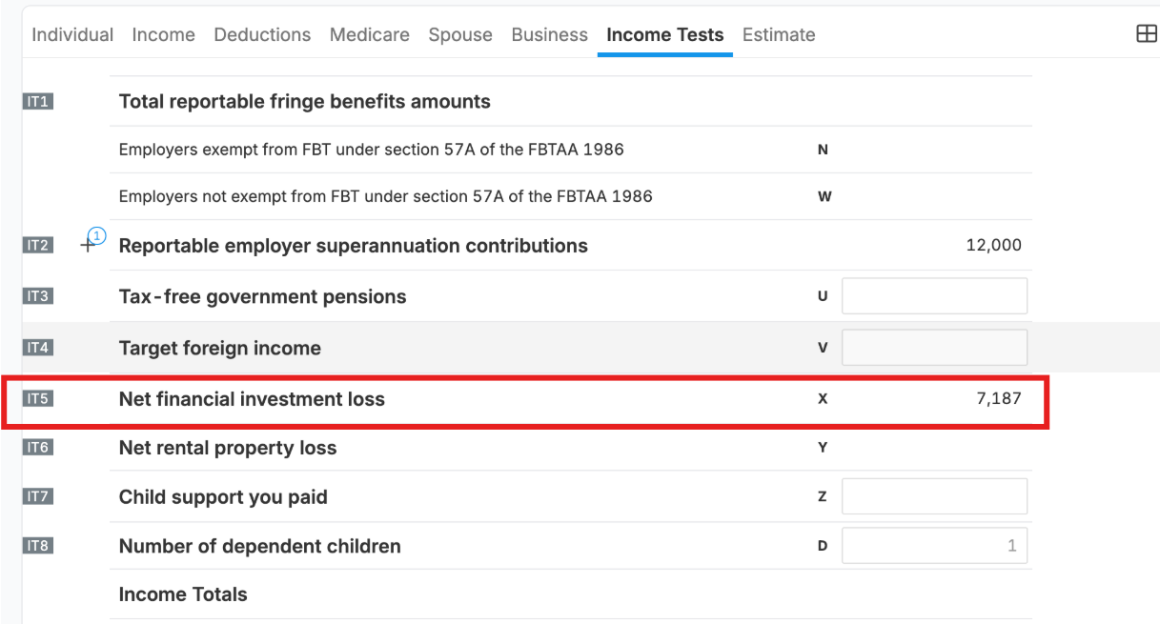Select the Medicare tab
This screenshot has width=1160, height=624.
[x=370, y=35]
